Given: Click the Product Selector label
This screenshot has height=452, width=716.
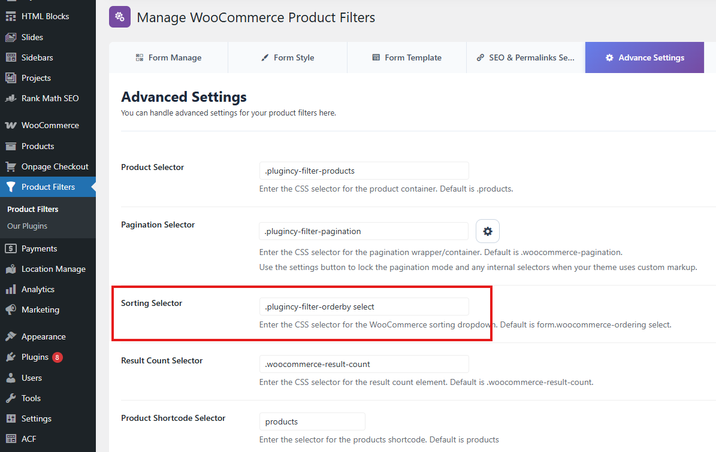Looking at the screenshot, I should pyautogui.click(x=153, y=167).
